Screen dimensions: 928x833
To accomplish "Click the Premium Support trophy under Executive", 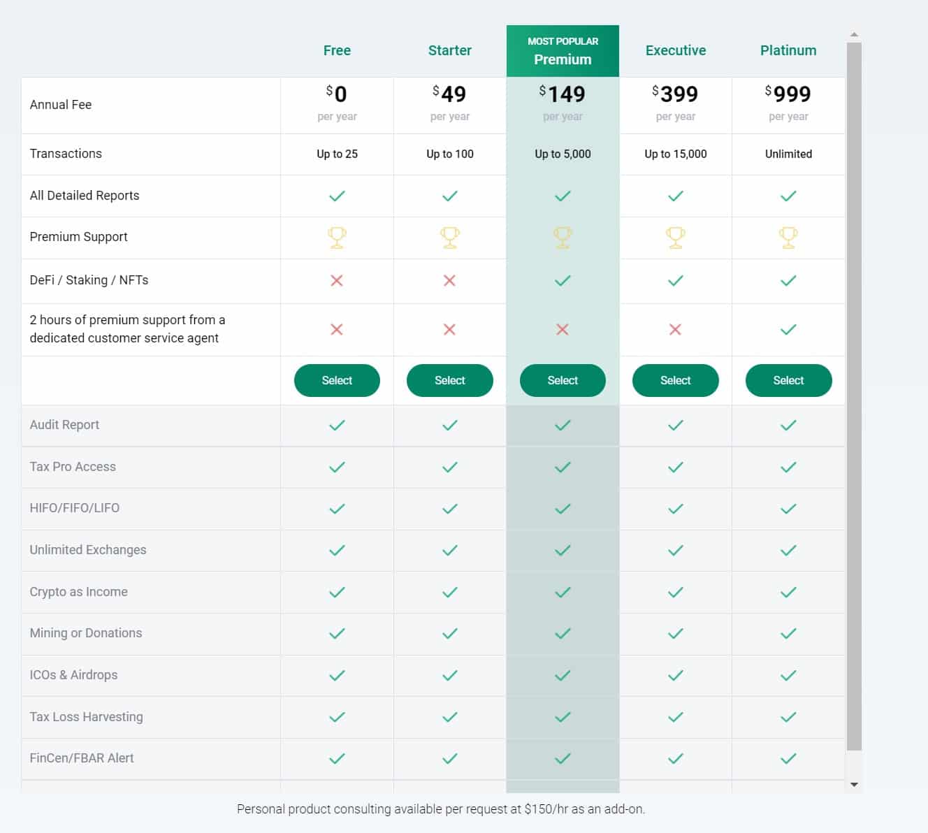I will pyautogui.click(x=676, y=238).
